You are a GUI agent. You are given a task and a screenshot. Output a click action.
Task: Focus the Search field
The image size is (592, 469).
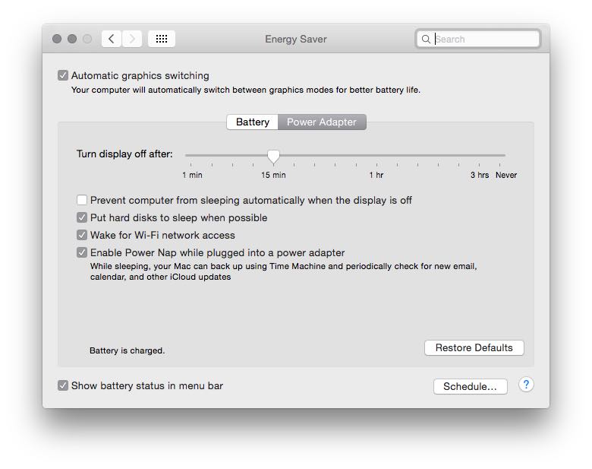pos(478,39)
